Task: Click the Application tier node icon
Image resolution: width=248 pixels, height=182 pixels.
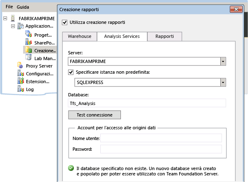Action: [20, 26]
